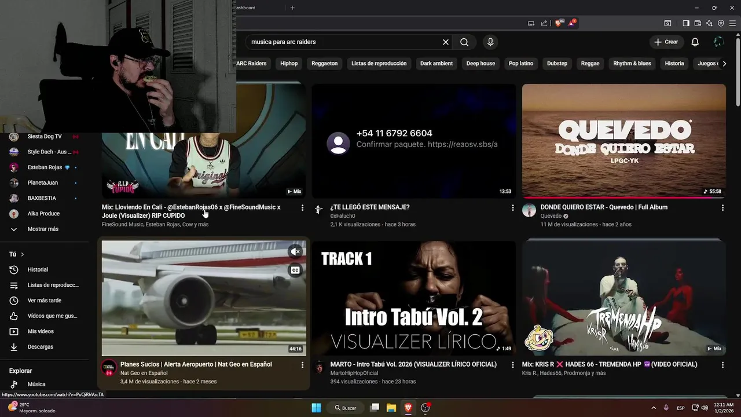Select the Dark ambient filter chip

tap(436, 64)
